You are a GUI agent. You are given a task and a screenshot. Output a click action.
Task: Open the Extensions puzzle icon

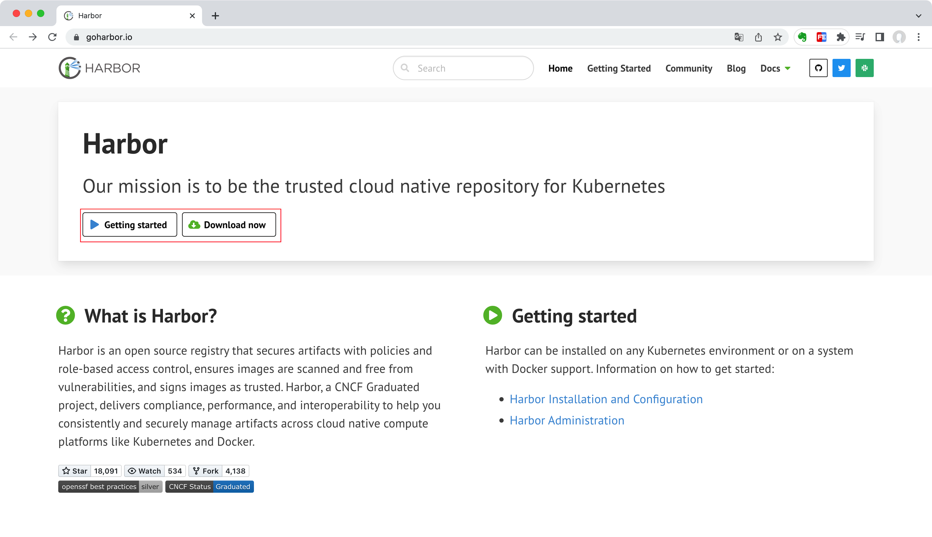[x=841, y=37]
